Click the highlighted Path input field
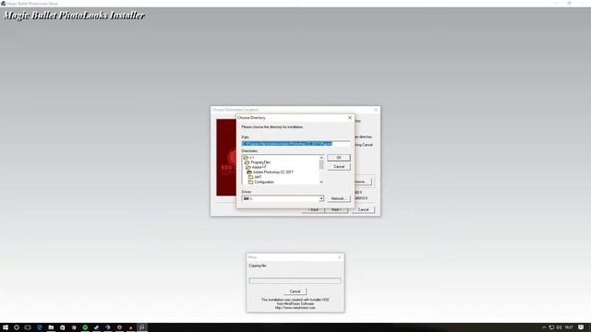 [295, 144]
